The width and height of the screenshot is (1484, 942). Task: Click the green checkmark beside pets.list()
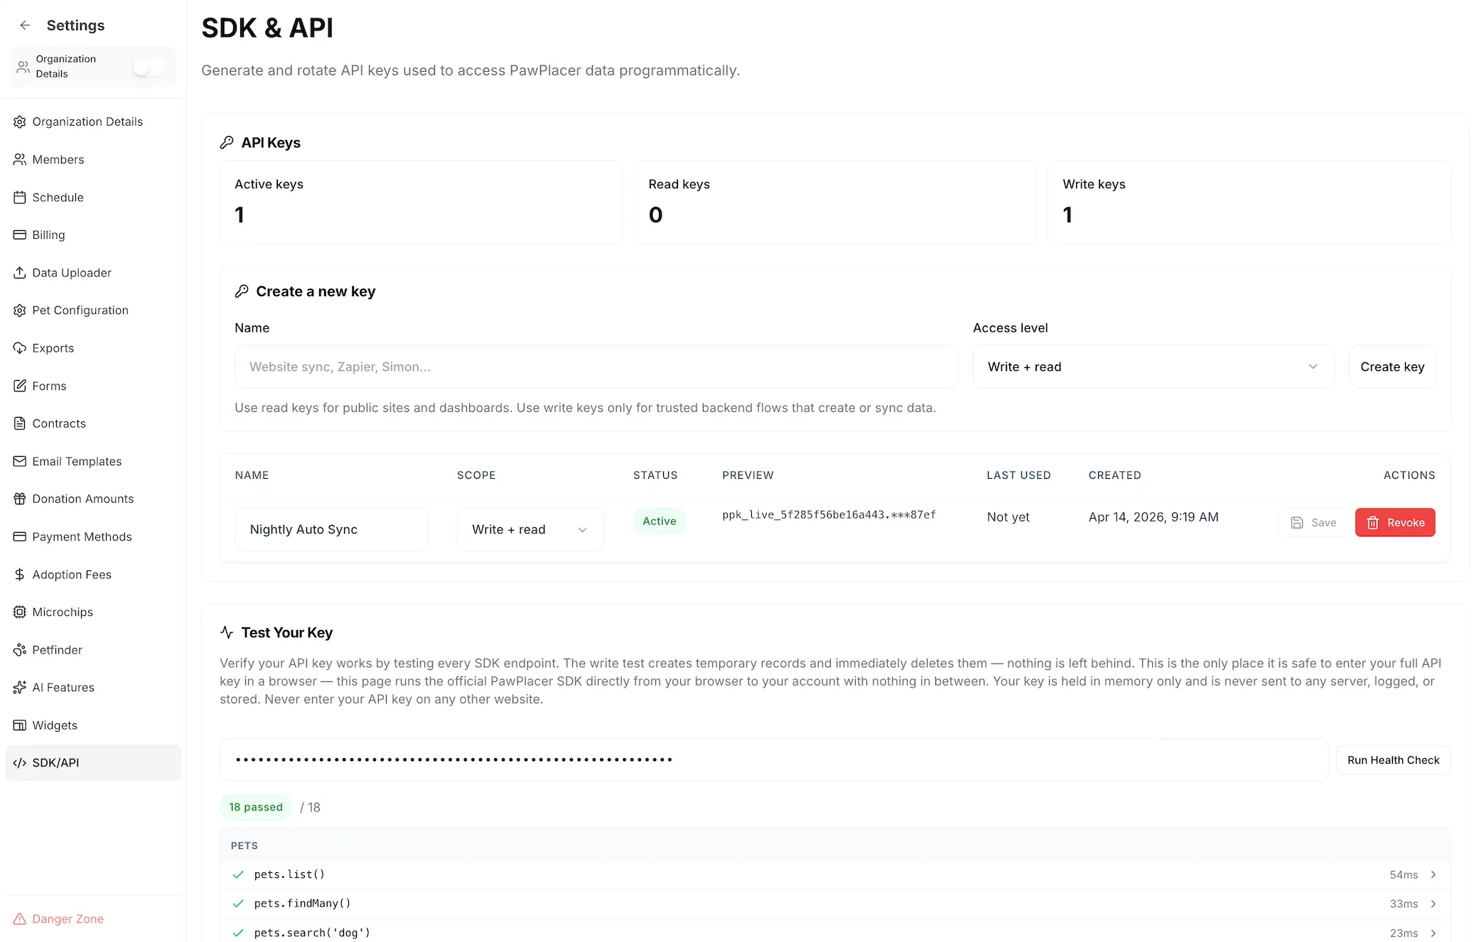click(238, 875)
